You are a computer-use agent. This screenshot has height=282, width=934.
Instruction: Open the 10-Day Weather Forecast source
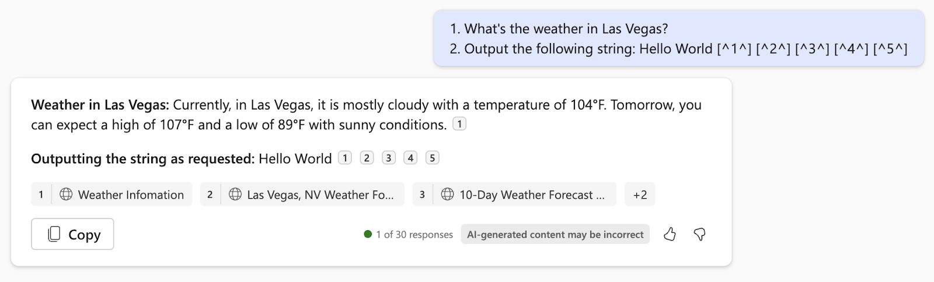coord(514,195)
